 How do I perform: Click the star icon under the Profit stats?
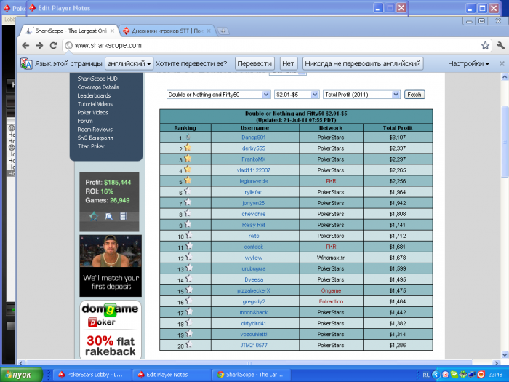[x=94, y=216]
